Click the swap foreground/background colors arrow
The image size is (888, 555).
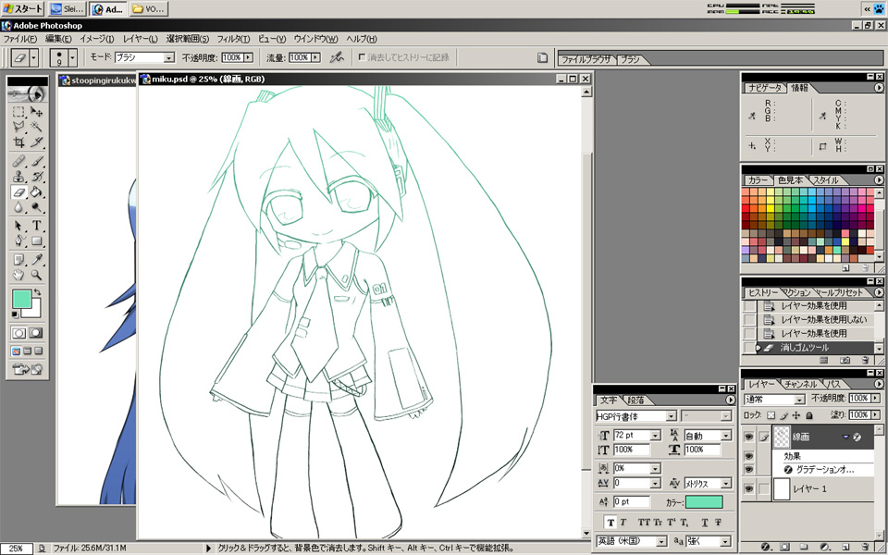click(x=37, y=292)
